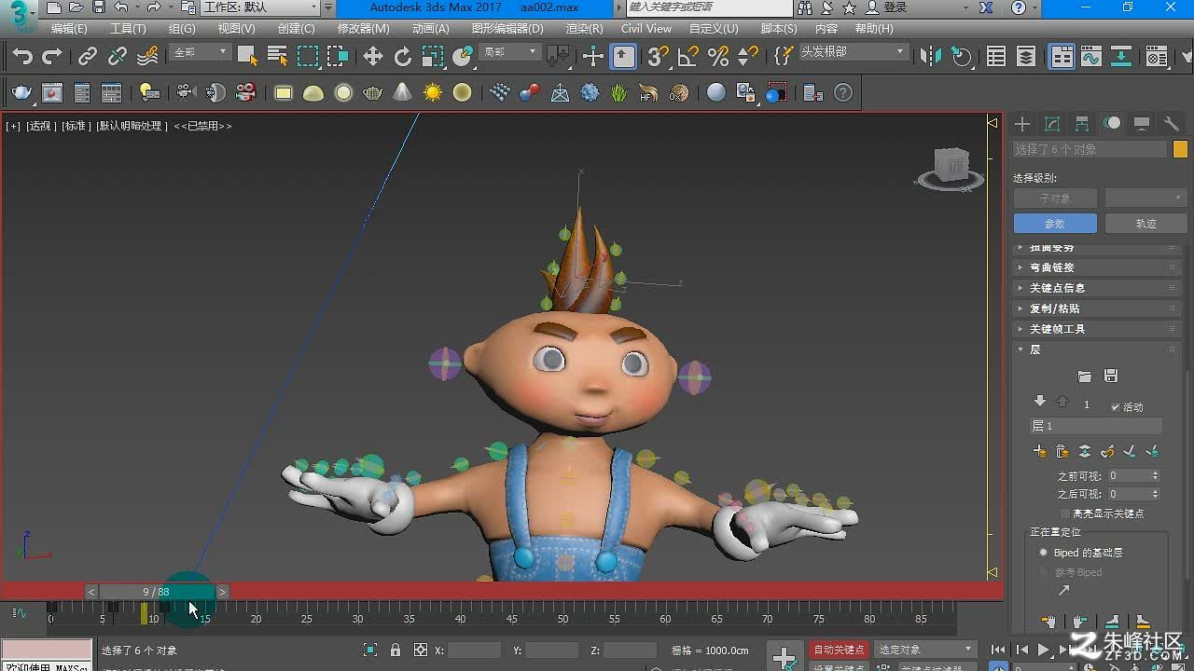This screenshot has height=671, width=1194.
Task: Open Select by Name list
Action: 277,57
